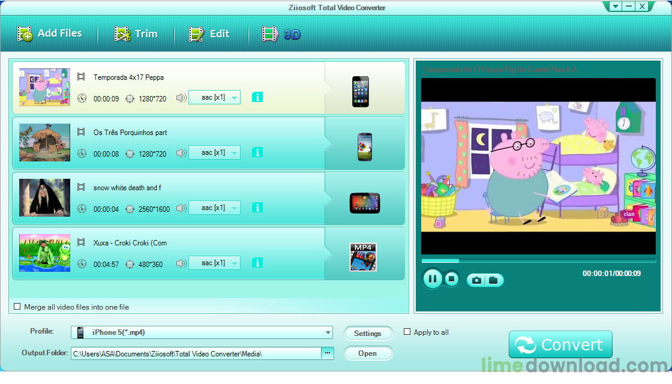
Task: Select the Xuxa Croki Croki frog thumbnail
Action: point(44,253)
